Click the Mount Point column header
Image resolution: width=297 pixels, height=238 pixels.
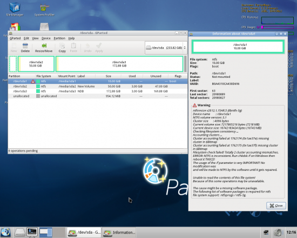(x=66, y=76)
